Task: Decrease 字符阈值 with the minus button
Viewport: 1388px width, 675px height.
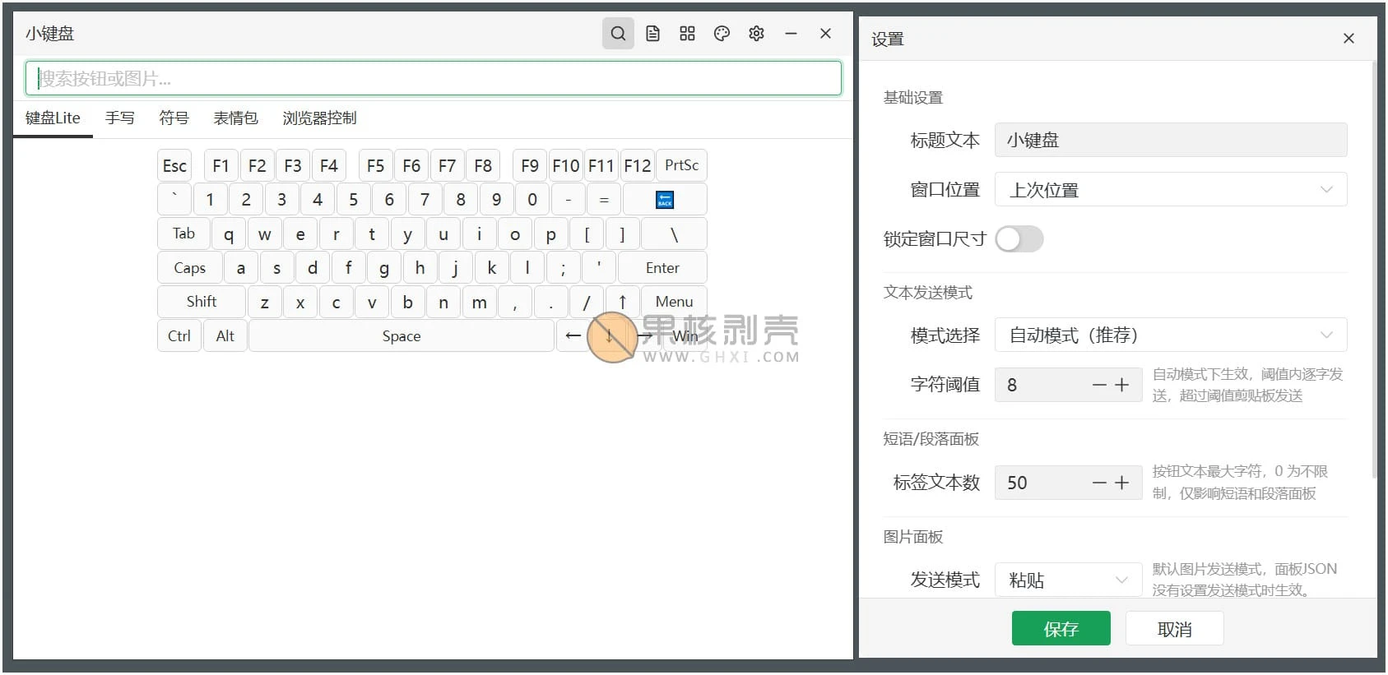Action: 1099,385
